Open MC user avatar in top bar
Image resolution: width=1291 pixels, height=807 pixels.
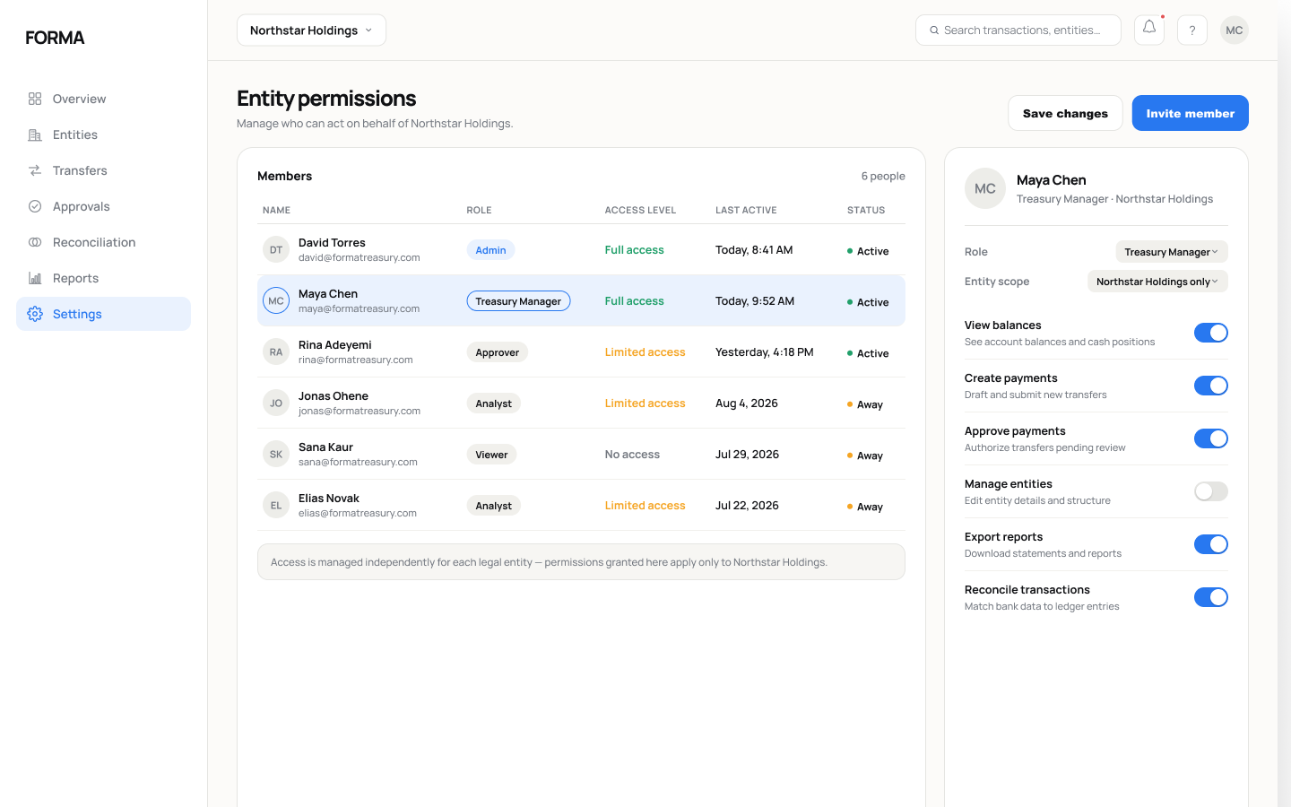click(x=1235, y=30)
